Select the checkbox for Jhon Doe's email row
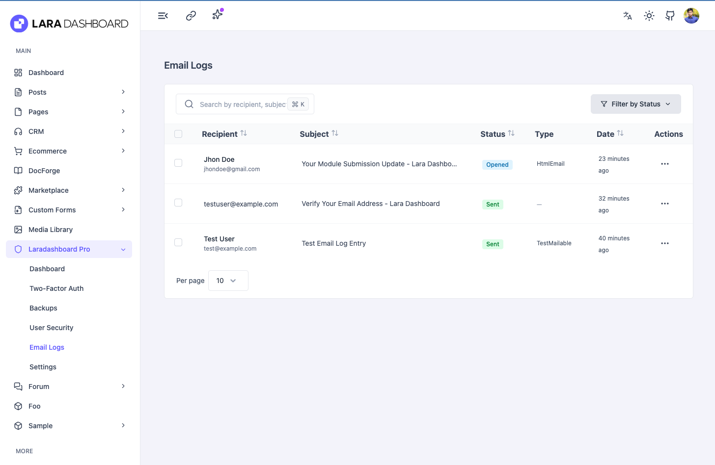Screen dimensions: 715x465 [x=178, y=163]
